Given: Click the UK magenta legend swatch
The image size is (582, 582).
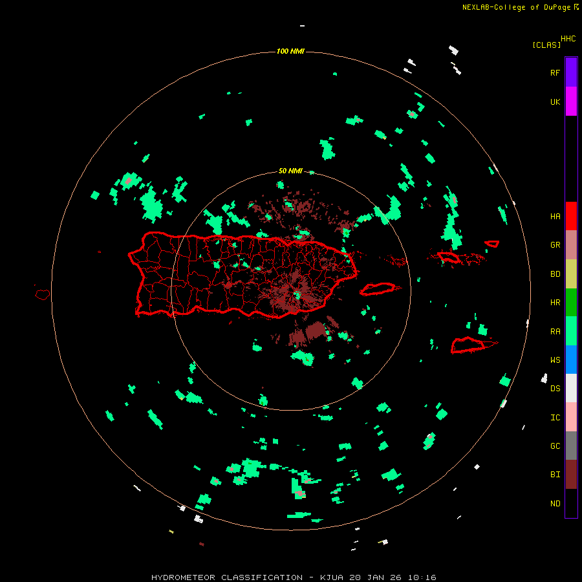Looking at the screenshot, I should click(571, 102).
